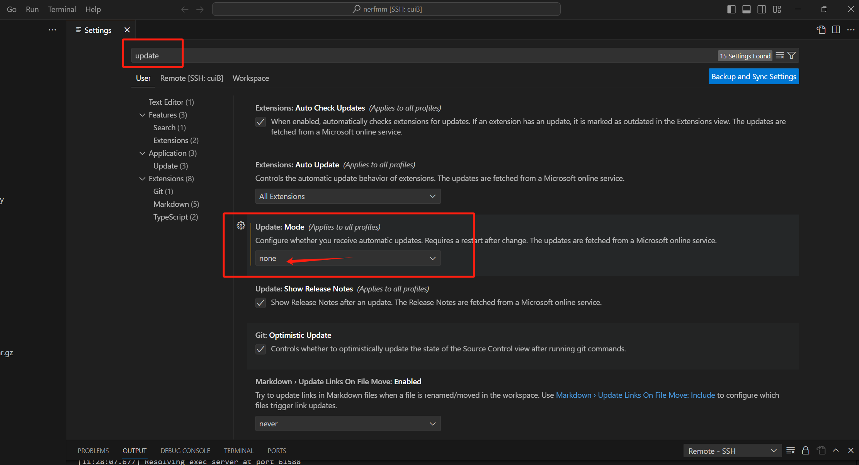The image size is (859, 465).
Task: Uncheck Extensions Auto Check Updates
Action: click(x=261, y=122)
